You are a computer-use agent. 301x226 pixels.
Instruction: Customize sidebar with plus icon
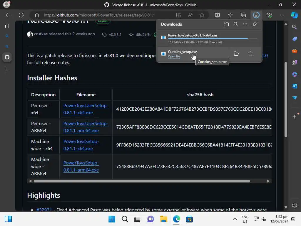point(295,117)
